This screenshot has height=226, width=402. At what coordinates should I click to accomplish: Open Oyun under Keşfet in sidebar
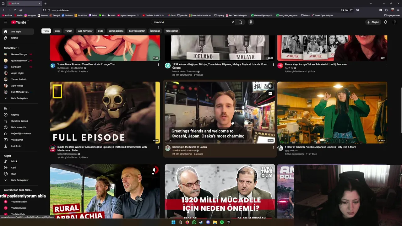pyautogui.click(x=18, y=174)
